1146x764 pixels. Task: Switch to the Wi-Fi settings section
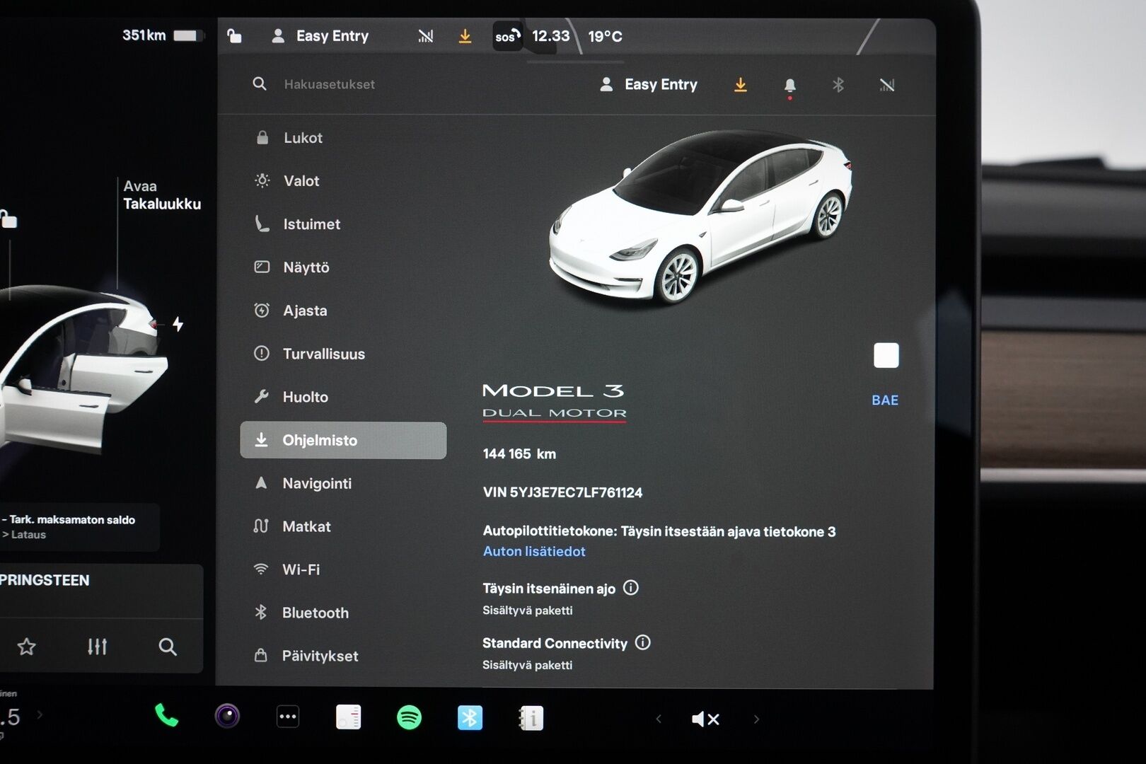click(x=301, y=569)
